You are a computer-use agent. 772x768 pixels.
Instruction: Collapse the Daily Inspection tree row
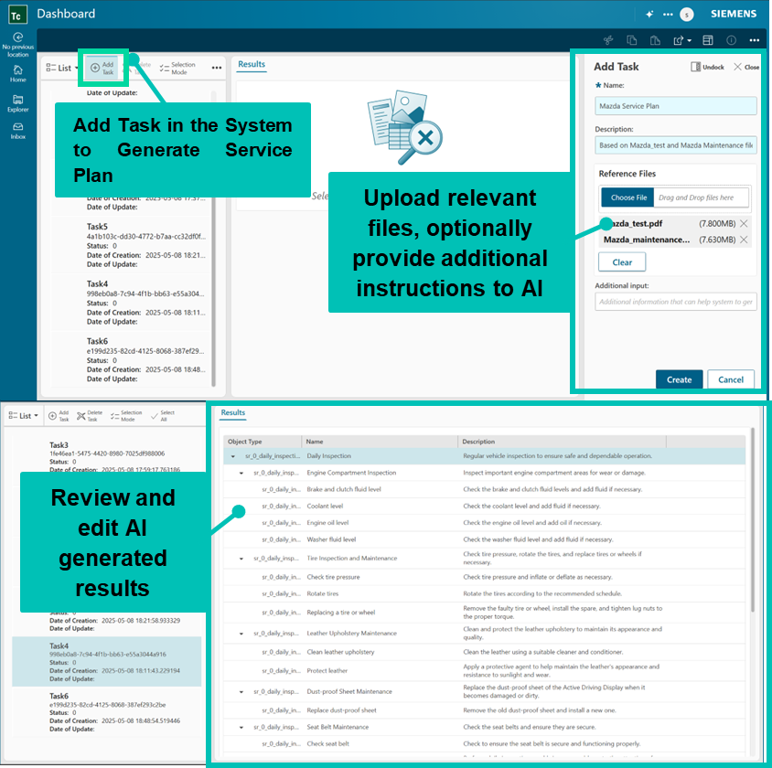coord(233,455)
